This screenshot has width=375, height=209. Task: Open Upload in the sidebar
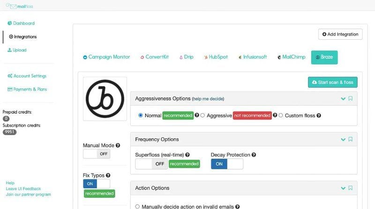click(17, 50)
